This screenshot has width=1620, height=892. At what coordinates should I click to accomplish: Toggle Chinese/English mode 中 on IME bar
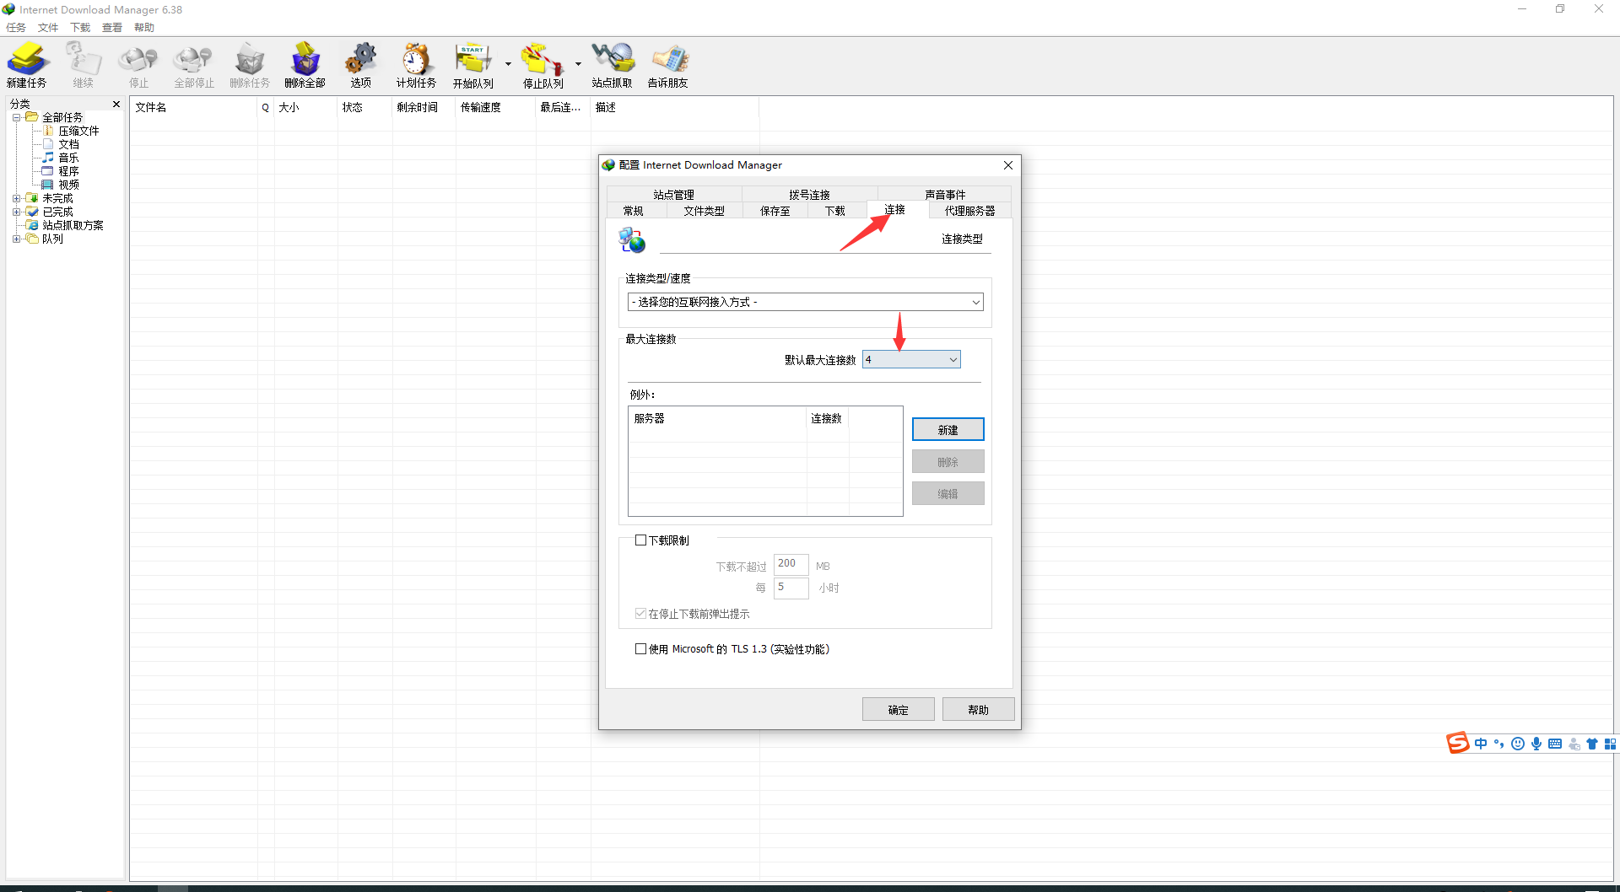pyautogui.click(x=1481, y=744)
